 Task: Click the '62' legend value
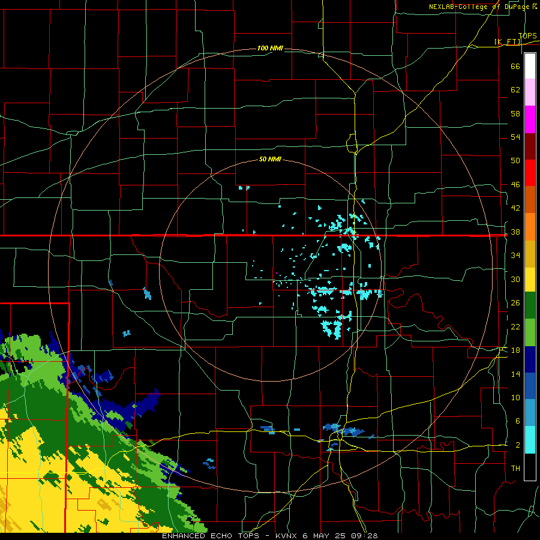tap(515, 90)
